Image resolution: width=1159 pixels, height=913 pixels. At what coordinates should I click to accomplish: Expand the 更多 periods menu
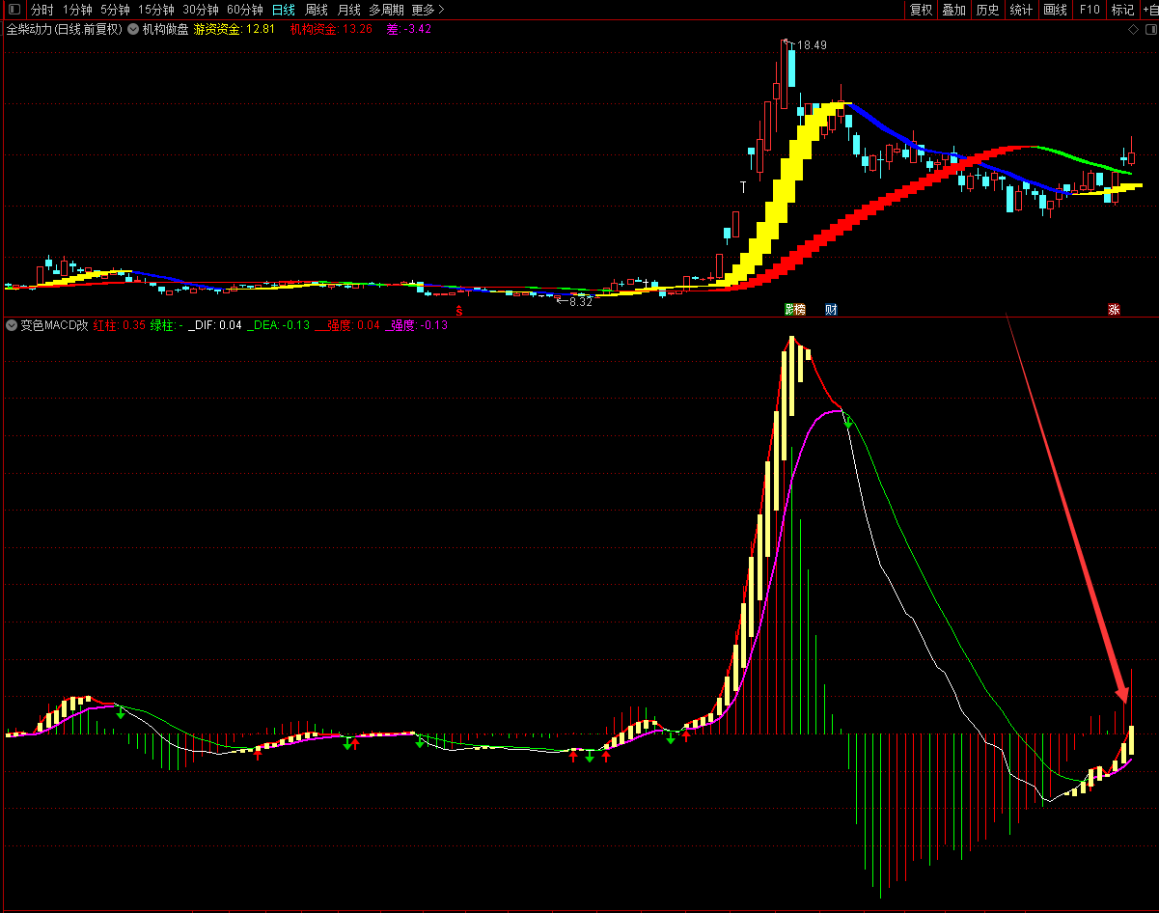[x=428, y=10]
